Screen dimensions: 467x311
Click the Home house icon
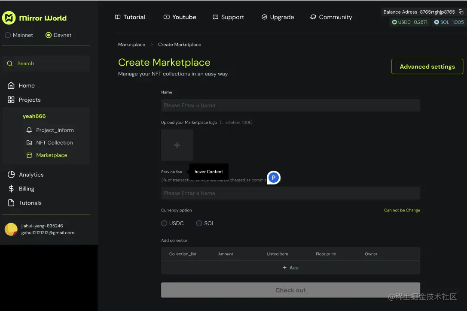[11, 86]
